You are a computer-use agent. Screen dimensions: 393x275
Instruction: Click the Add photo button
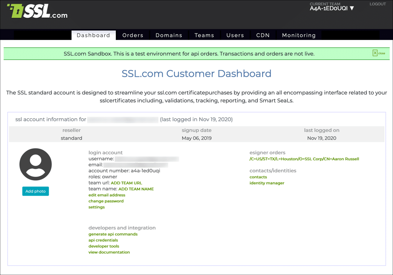(35, 191)
